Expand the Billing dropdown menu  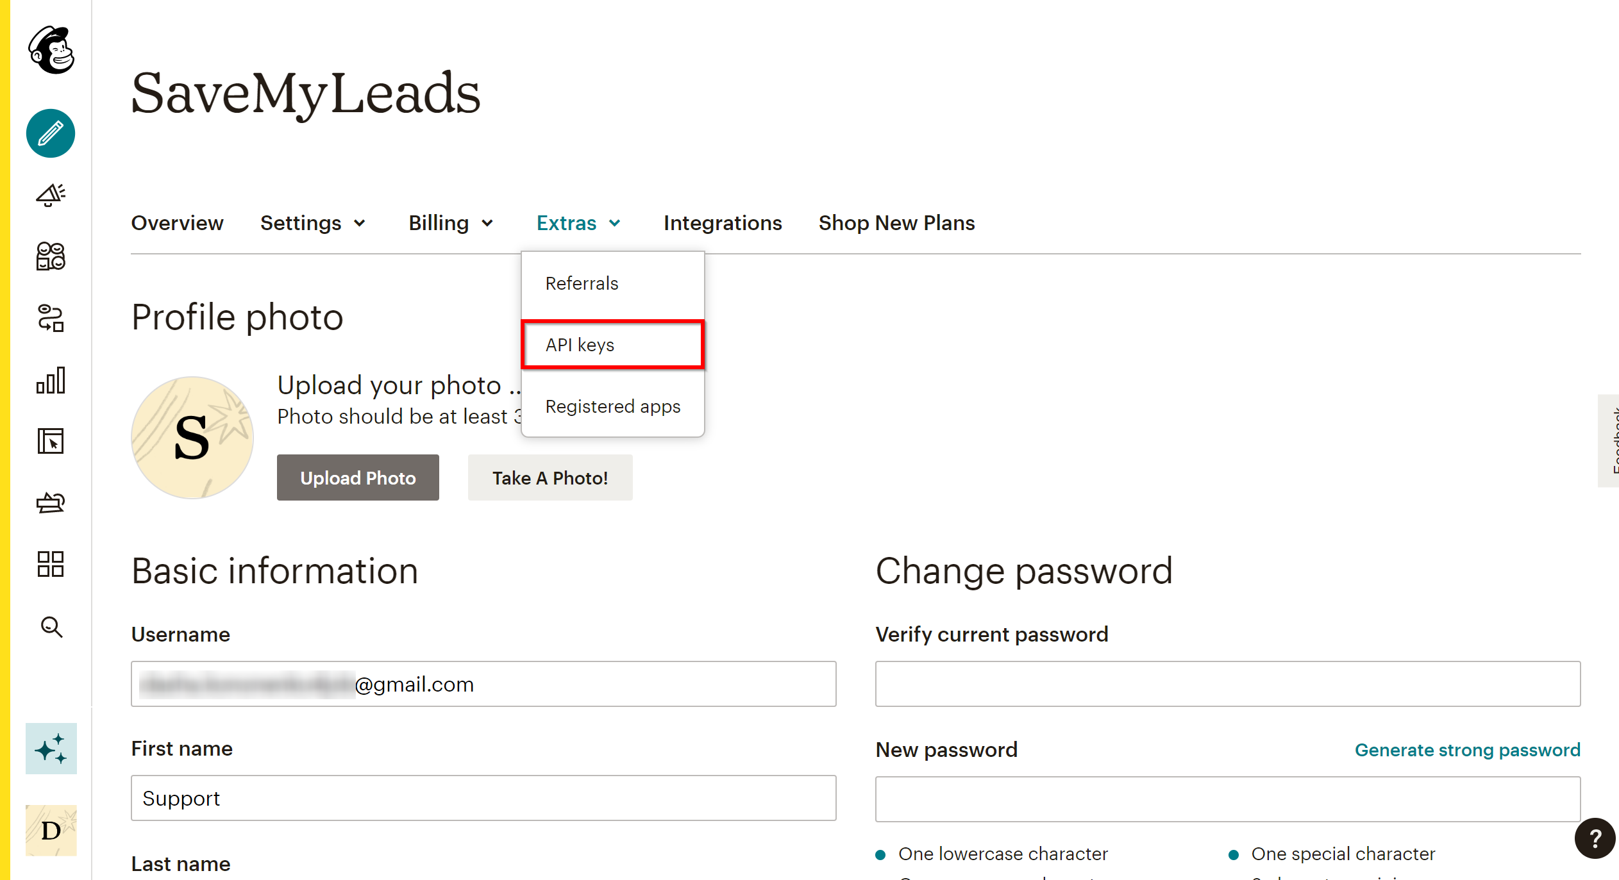[x=451, y=223]
